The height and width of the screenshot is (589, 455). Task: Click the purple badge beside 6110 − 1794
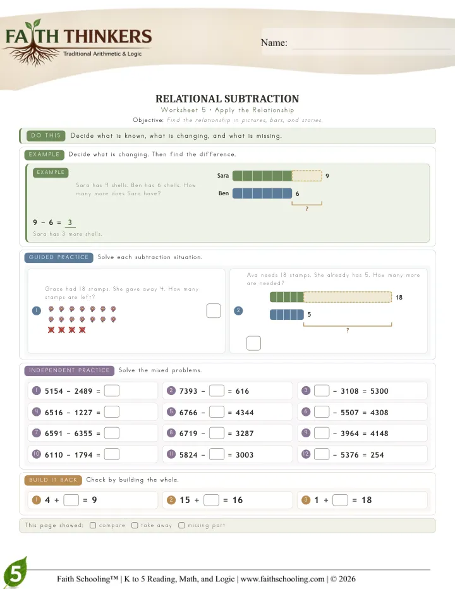point(37,454)
